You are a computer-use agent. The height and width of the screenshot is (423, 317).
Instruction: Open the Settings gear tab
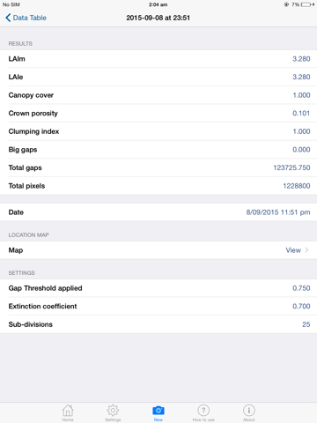113,411
